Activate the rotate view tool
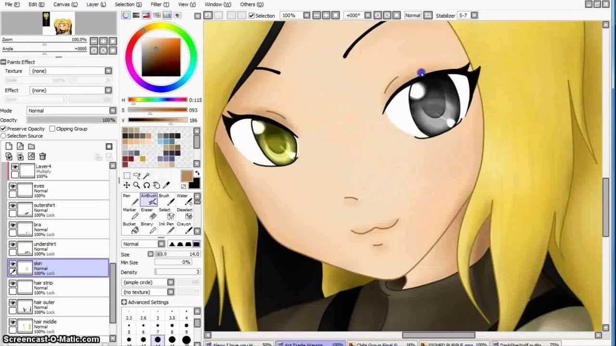The width and height of the screenshot is (616, 346). [x=147, y=185]
